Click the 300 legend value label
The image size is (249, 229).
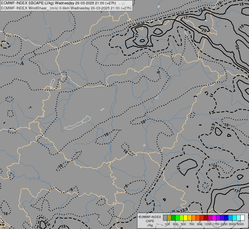tap(175, 224)
